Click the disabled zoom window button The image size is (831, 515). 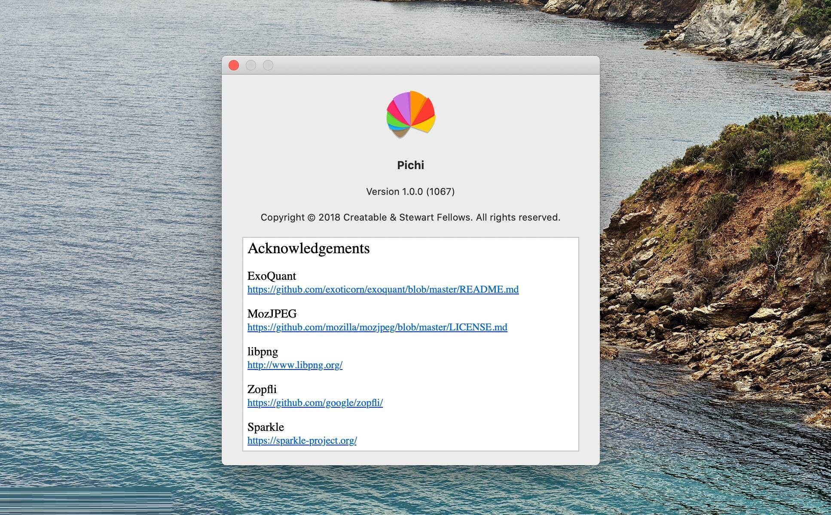coord(268,65)
